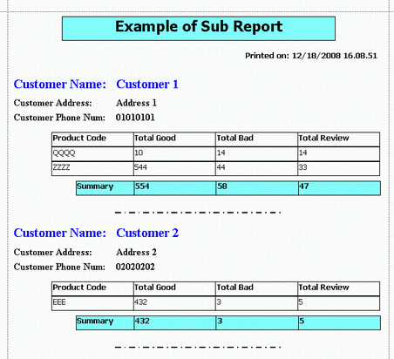
Task: Click phone number 01010101
Action: (x=135, y=118)
